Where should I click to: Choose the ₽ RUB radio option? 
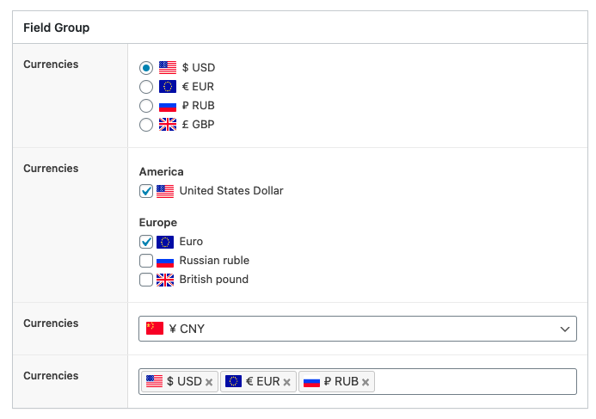[146, 106]
